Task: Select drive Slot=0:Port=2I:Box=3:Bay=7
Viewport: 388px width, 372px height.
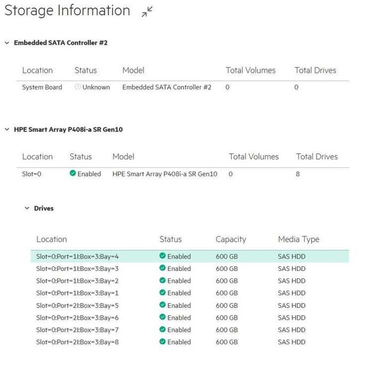Action: click(190, 330)
